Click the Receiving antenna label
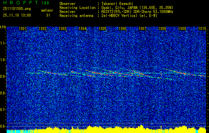This screenshot has width=209, height=133. [76, 16]
